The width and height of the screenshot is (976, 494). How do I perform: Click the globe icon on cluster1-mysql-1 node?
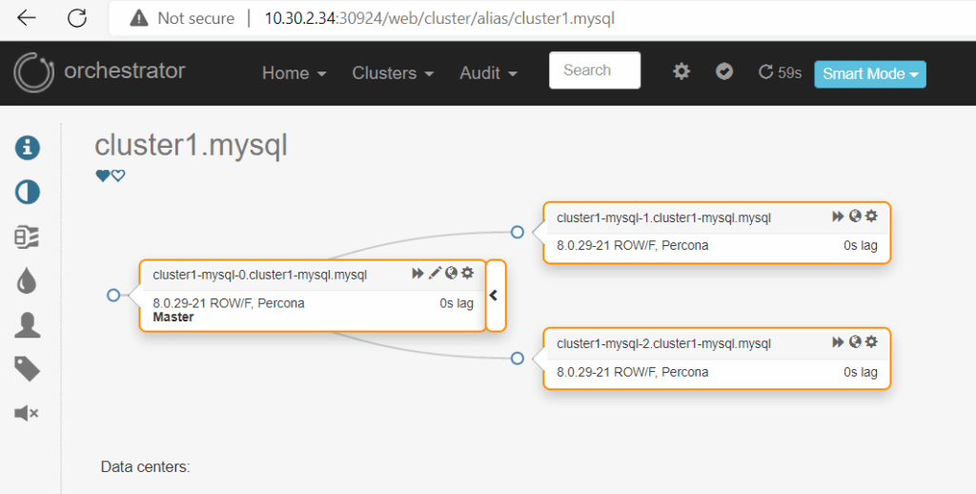point(855,216)
